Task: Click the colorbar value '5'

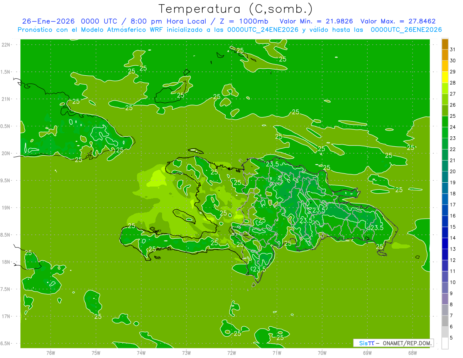Action: (x=451, y=338)
